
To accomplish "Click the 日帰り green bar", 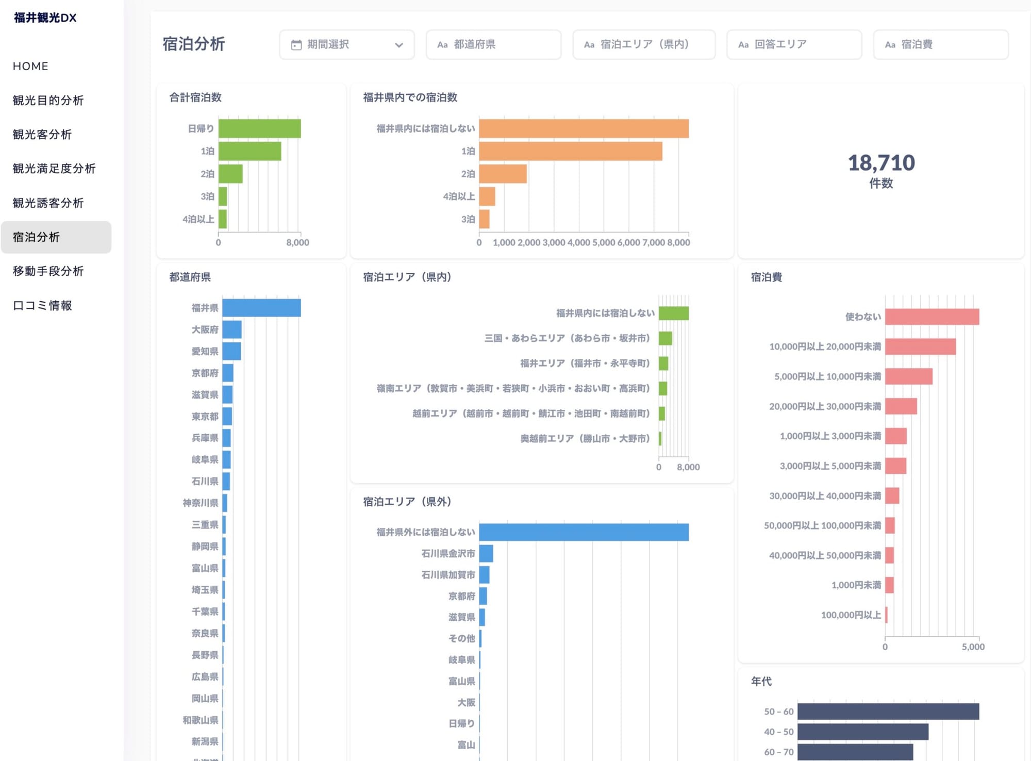I will coord(259,128).
